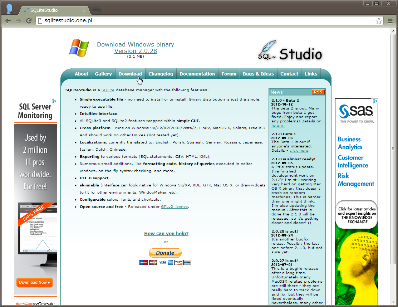The height and width of the screenshot is (307, 398).
Task: Click the page icon in address bar
Action: click(x=40, y=21)
